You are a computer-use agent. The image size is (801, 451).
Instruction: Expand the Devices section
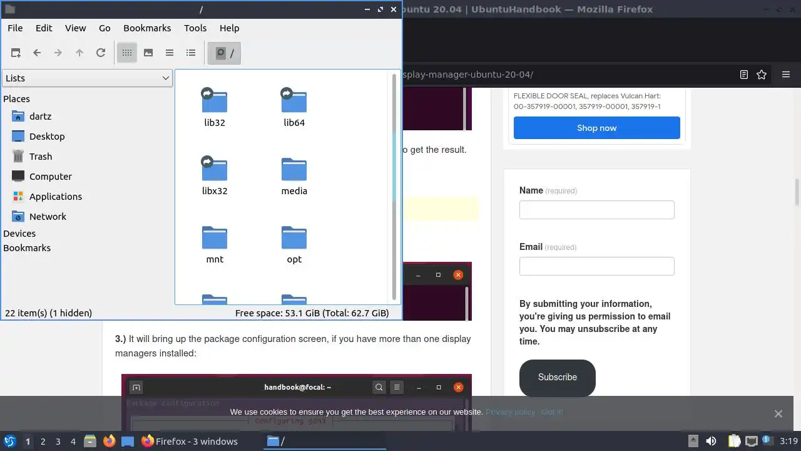(19, 234)
